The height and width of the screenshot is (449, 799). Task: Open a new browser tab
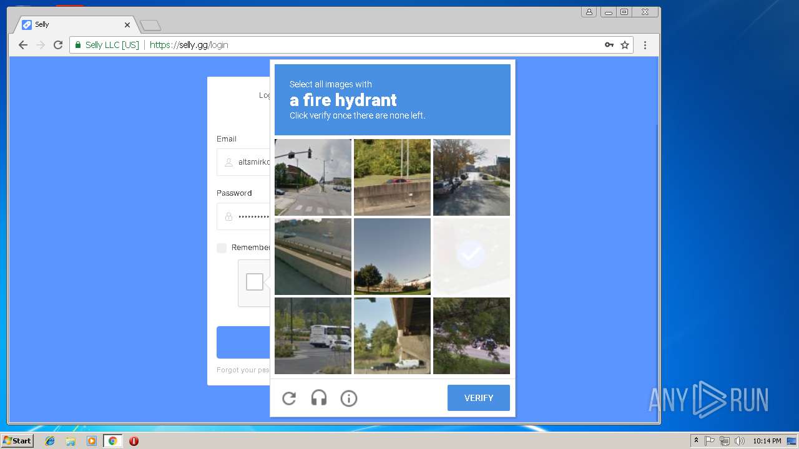click(x=150, y=26)
